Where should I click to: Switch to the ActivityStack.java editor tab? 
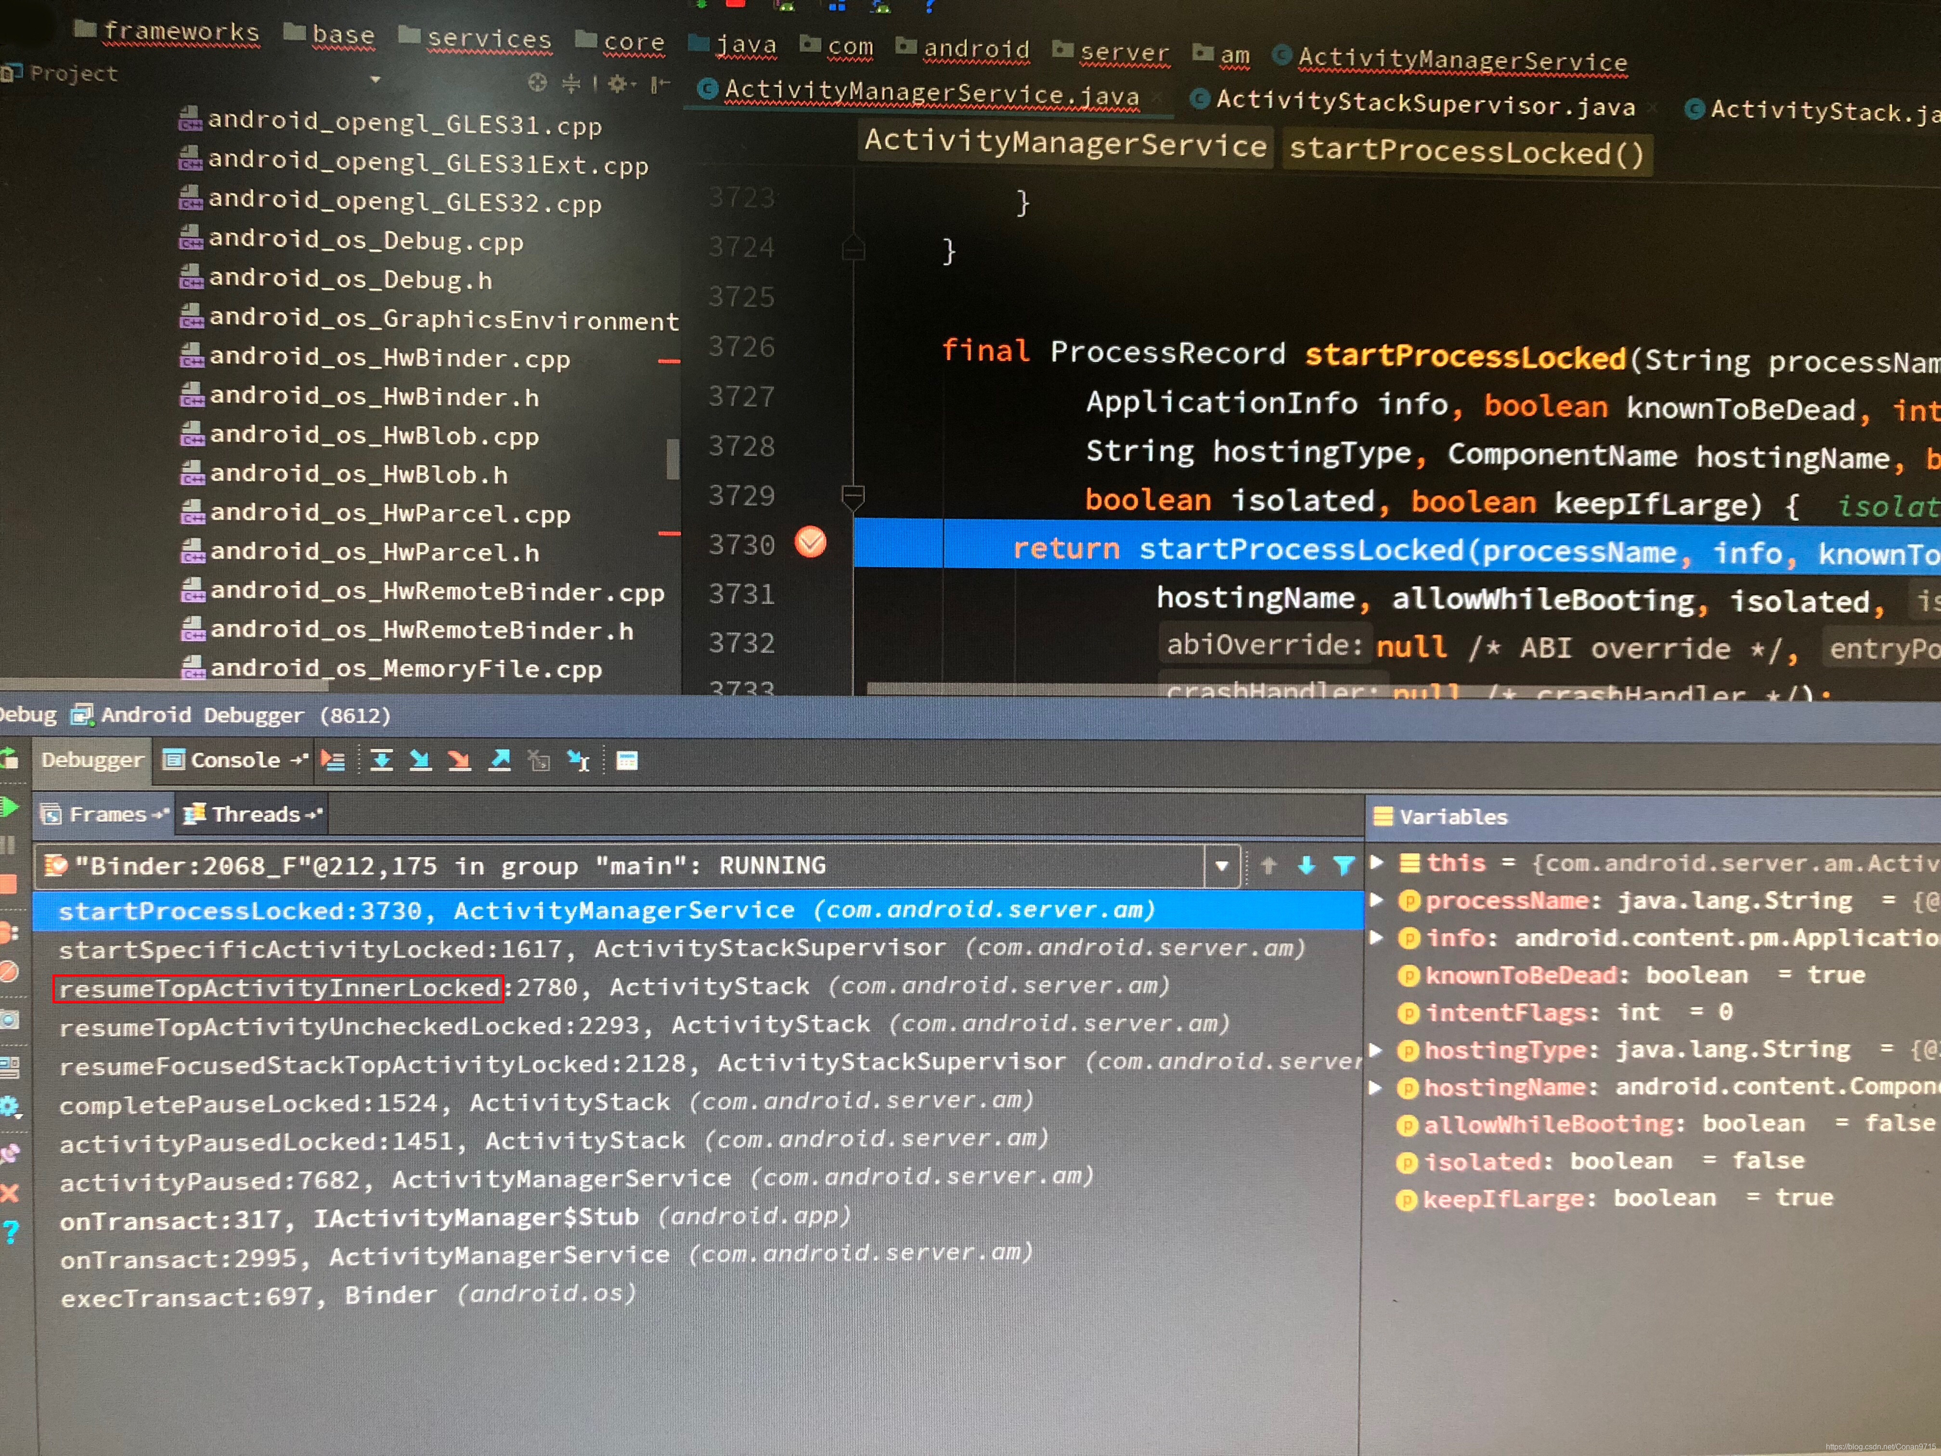pos(1813,111)
